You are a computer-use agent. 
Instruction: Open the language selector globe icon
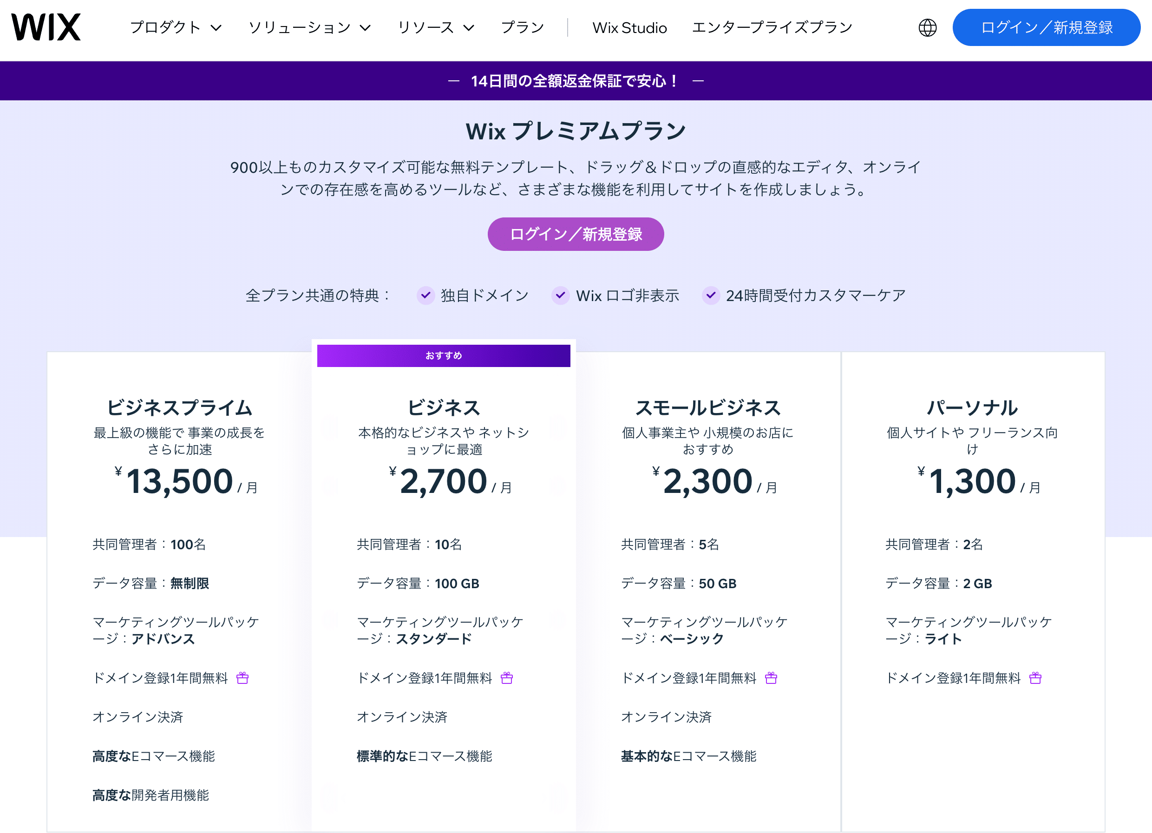[929, 28]
